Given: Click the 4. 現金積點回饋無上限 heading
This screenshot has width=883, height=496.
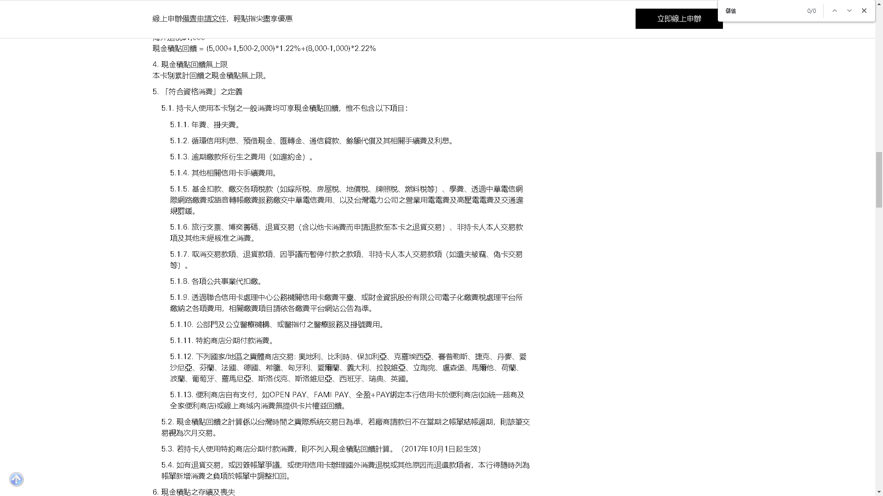Looking at the screenshot, I should coord(190,65).
